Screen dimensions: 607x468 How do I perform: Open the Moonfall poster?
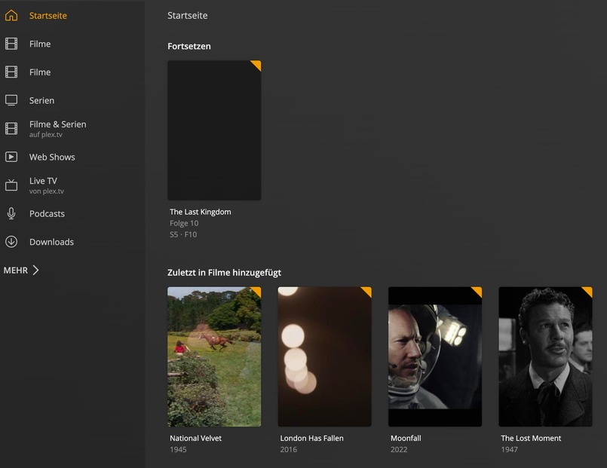(435, 356)
